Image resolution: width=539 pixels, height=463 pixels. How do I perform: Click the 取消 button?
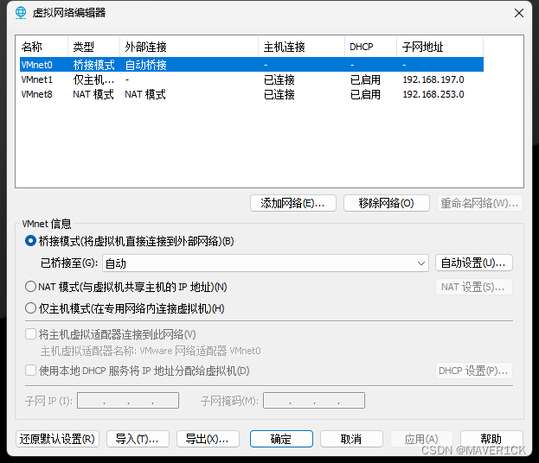[351, 439]
